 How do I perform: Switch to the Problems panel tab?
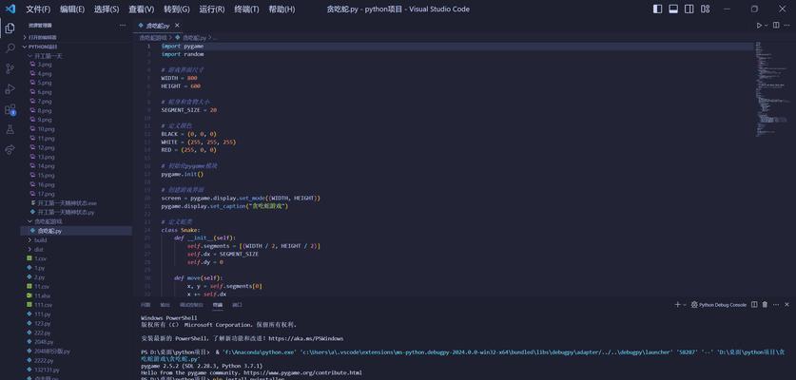[x=146, y=305]
